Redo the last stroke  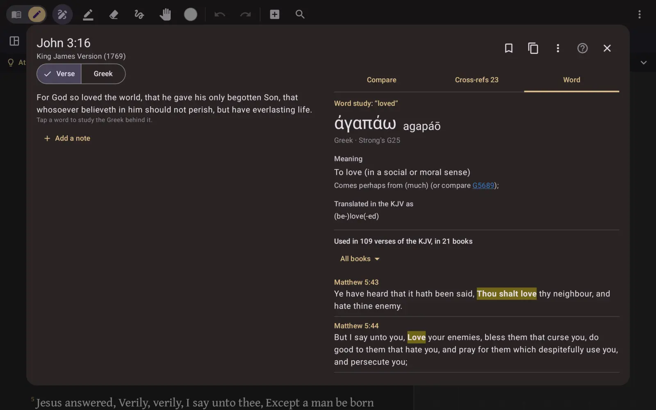pyautogui.click(x=245, y=15)
